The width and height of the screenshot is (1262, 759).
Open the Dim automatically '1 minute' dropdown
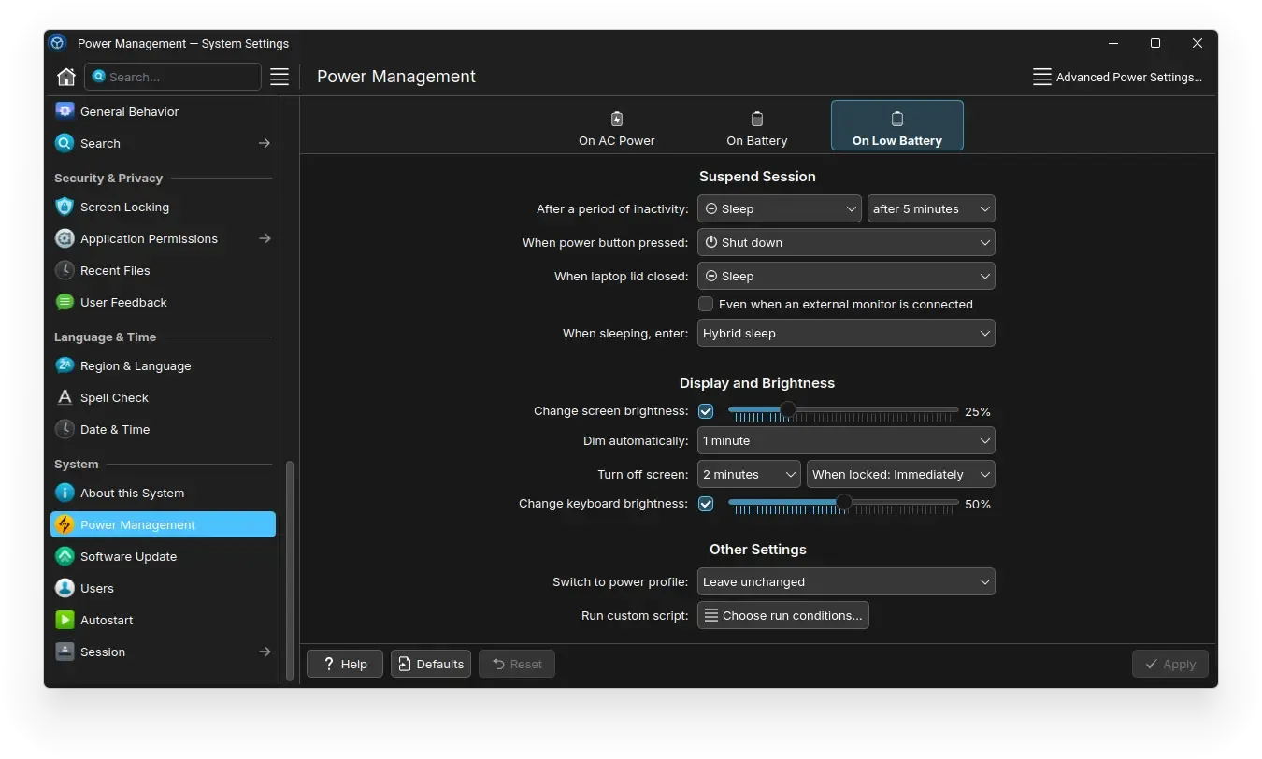point(846,440)
